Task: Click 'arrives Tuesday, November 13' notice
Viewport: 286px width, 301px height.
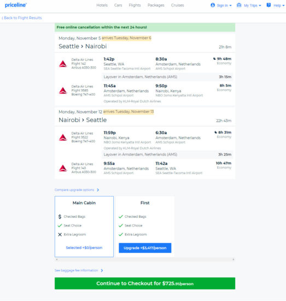Action: pyautogui.click(x=129, y=112)
